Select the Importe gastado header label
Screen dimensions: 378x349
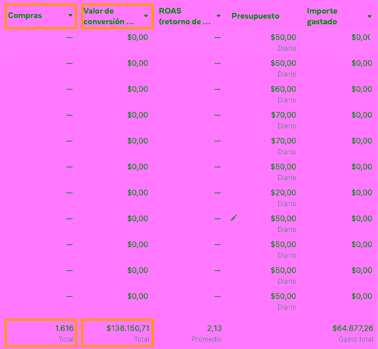[x=322, y=16]
